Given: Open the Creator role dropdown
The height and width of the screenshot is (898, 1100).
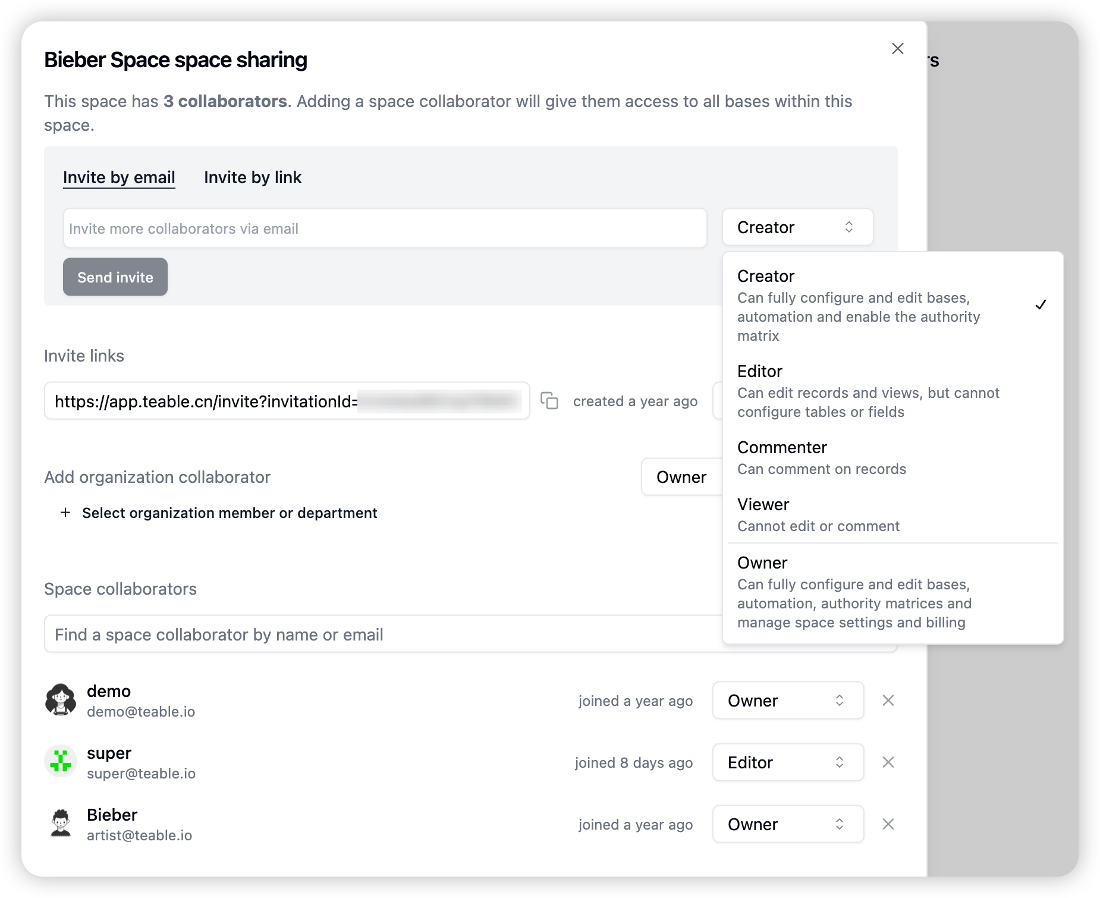Looking at the screenshot, I should (797, 227).
